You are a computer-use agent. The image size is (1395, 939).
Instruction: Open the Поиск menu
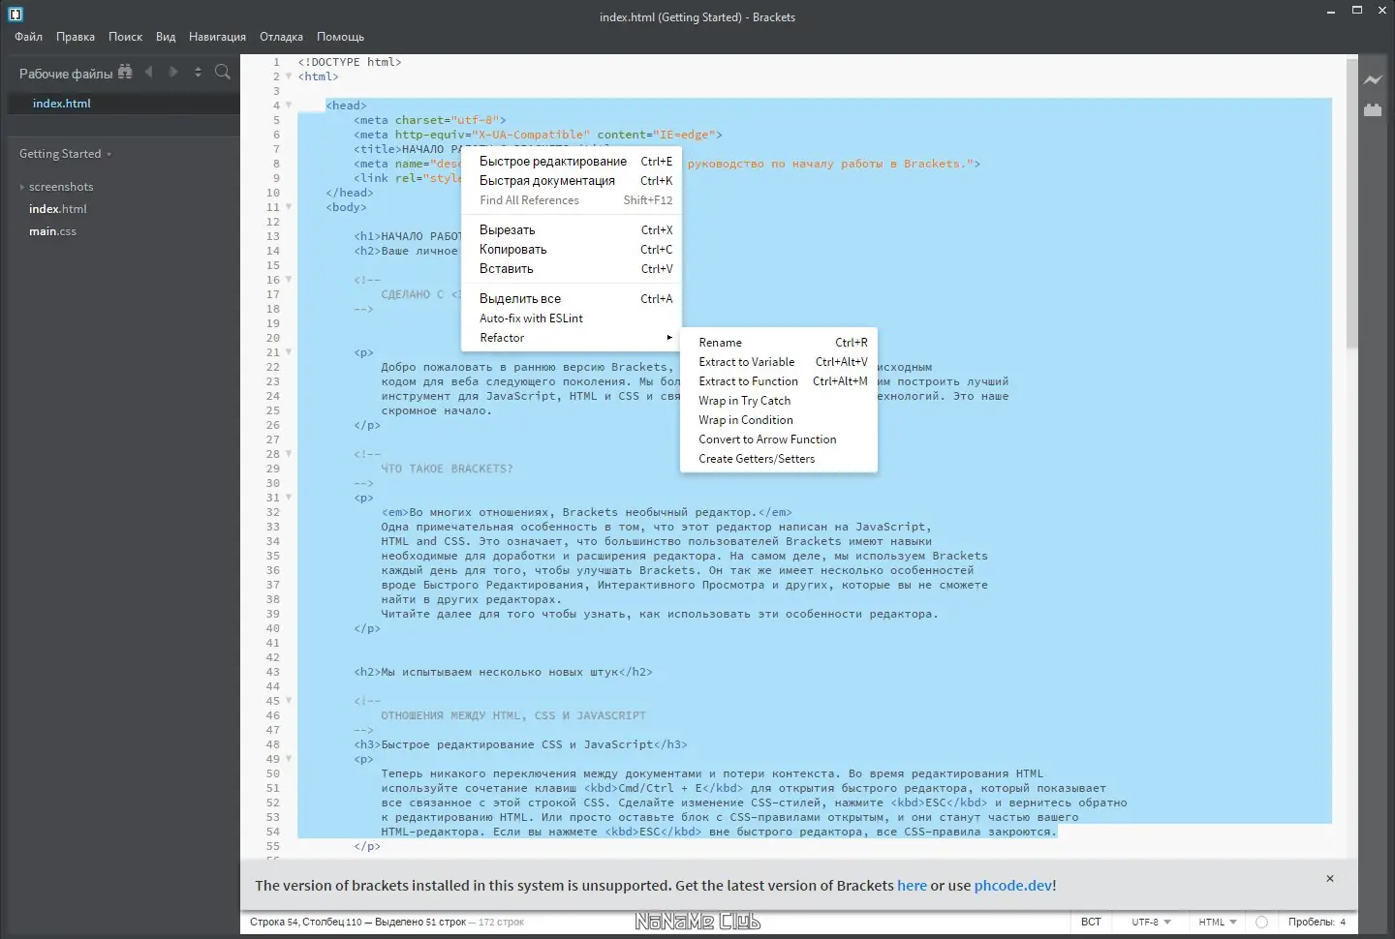pyautogui.click(x=125, y=37)
